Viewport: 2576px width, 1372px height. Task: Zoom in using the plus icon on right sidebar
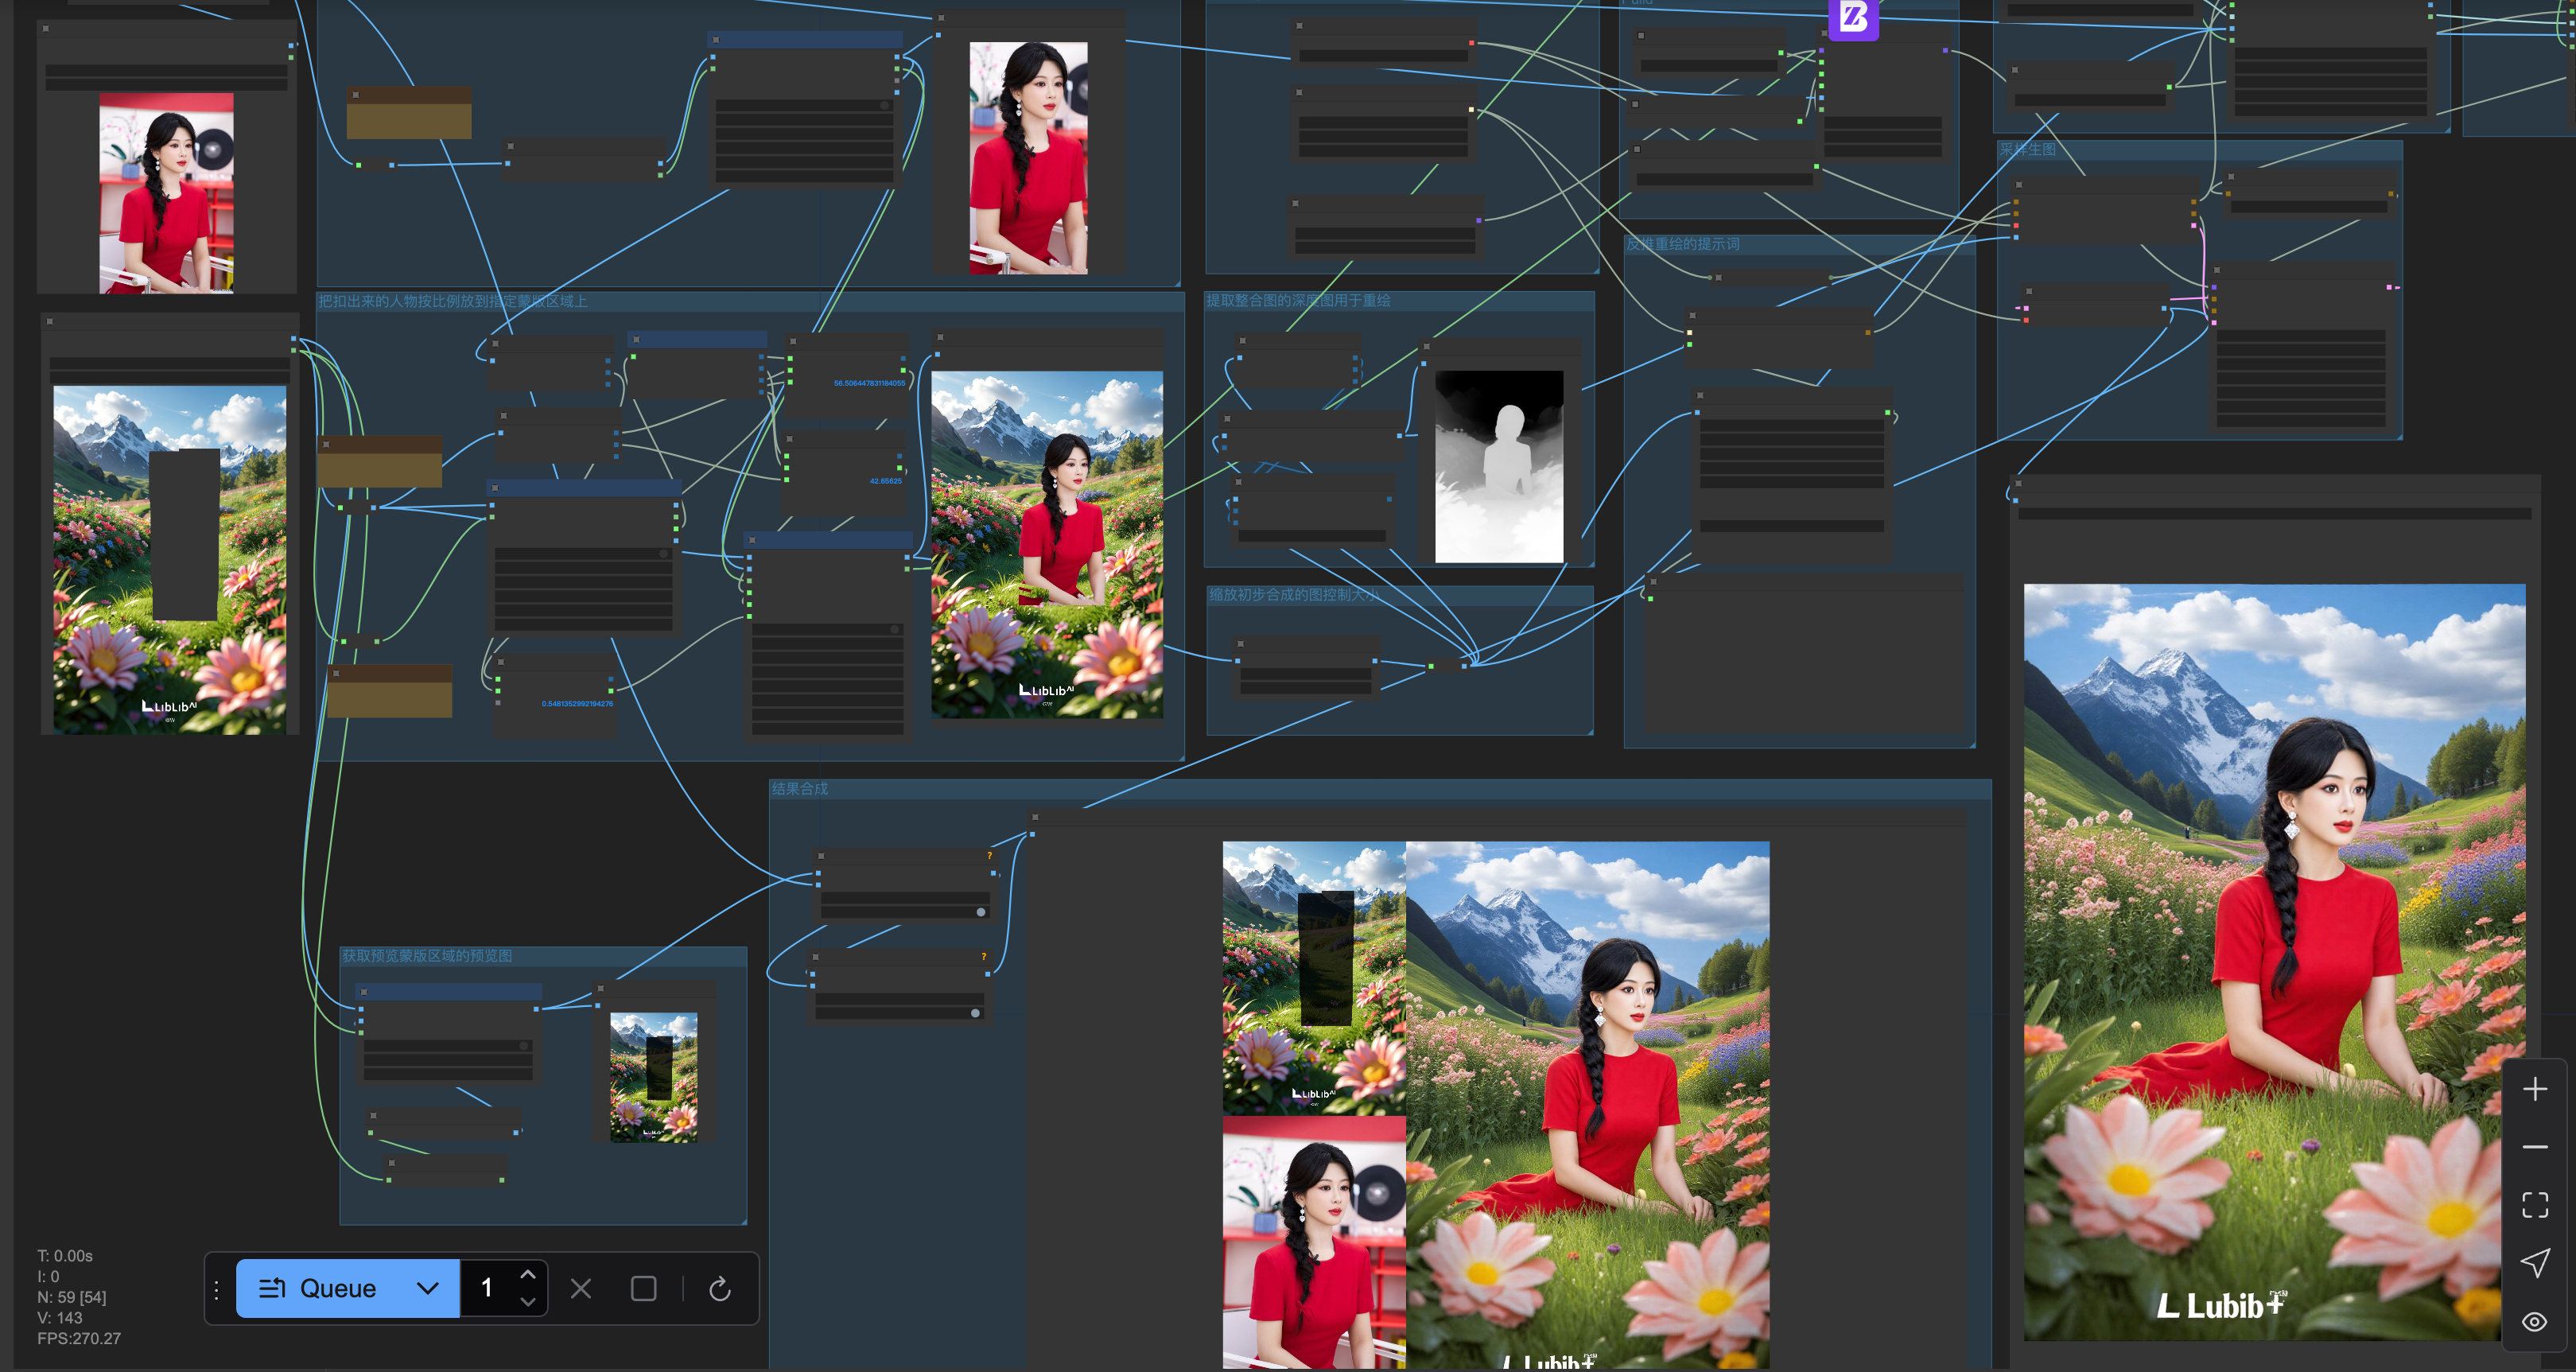2535,1089
